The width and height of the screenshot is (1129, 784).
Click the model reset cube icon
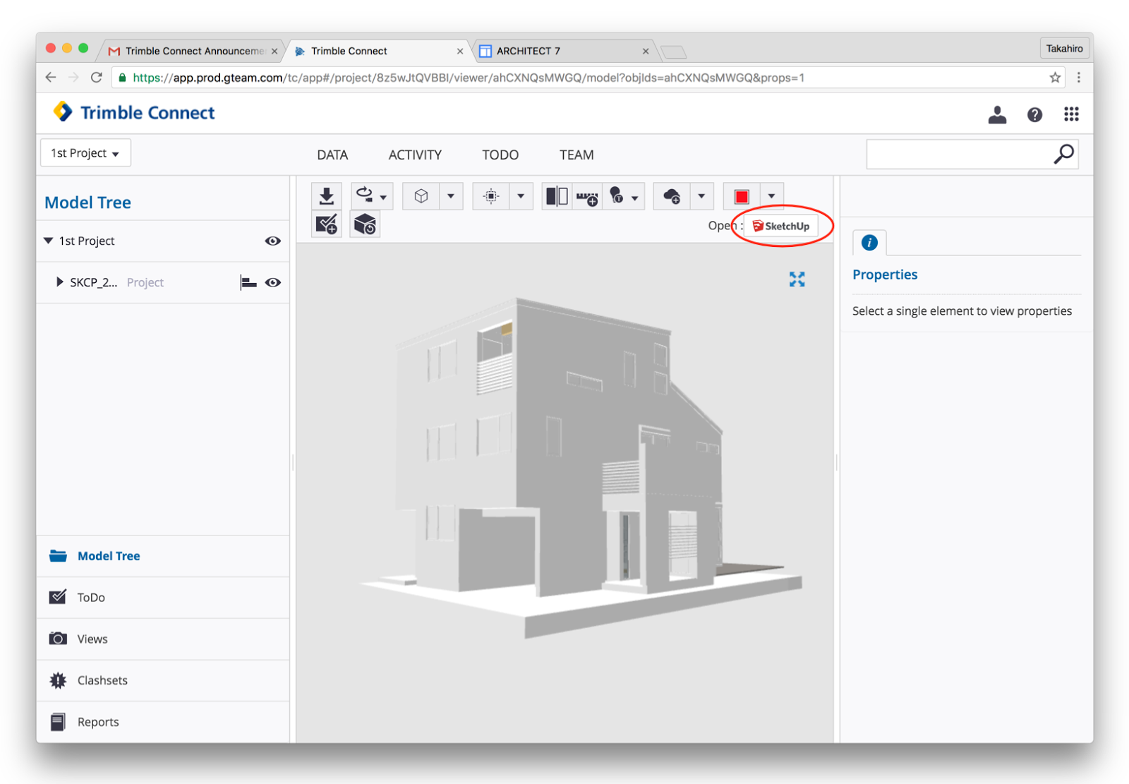point(365,224)
